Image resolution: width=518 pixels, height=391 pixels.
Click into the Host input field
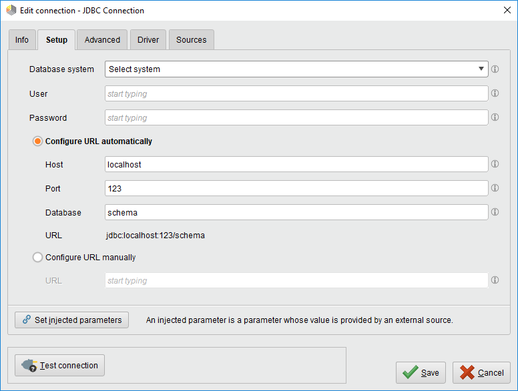(x=296, y=164)
